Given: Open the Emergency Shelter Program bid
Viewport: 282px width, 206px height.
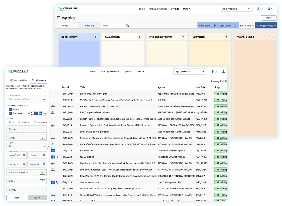Looking at the screenshot, I should pyautogui.click(x=94, y=94).
